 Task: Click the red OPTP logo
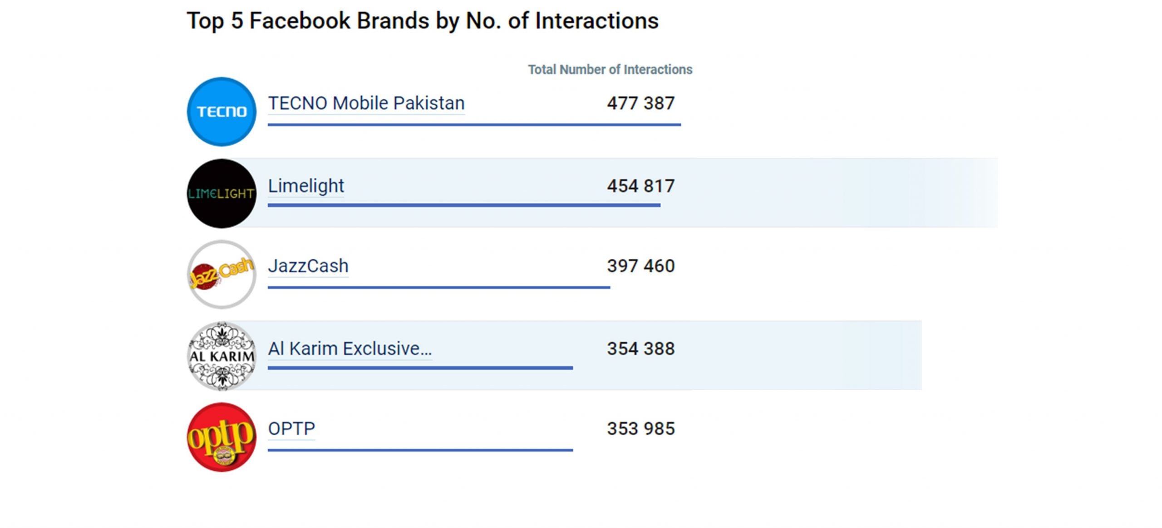[222, 437]
